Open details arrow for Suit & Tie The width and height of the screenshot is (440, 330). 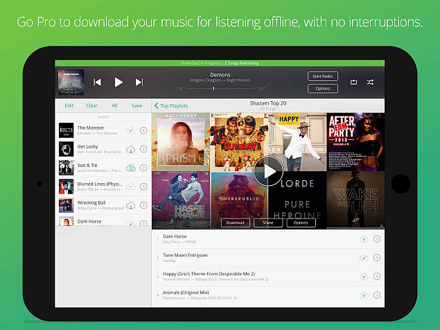tap(143, 168)
